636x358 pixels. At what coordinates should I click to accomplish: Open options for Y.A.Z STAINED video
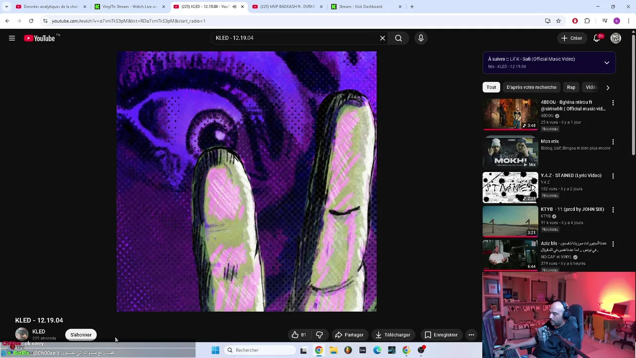point(613,176)
